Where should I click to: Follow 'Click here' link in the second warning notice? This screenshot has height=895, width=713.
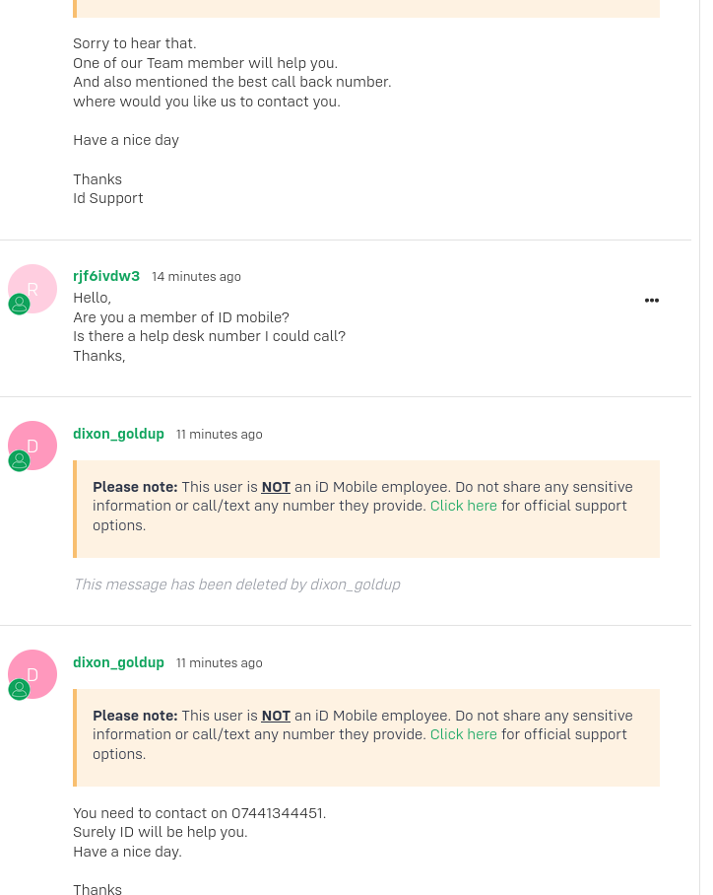[463, 734]
